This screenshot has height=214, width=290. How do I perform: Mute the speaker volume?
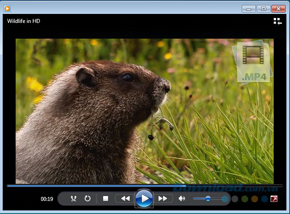182,198
